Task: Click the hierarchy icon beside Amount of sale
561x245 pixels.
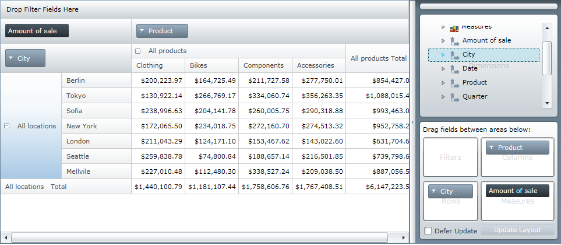Action: click(455, 41)
